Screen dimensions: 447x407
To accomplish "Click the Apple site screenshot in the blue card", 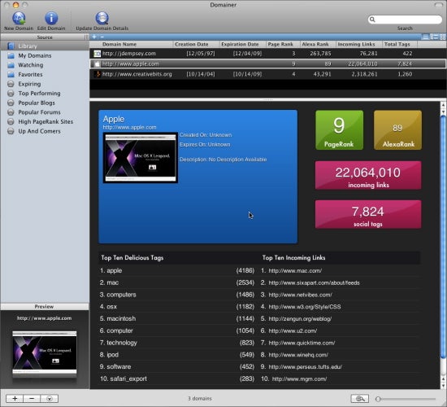I will click(x=141, y=158).
